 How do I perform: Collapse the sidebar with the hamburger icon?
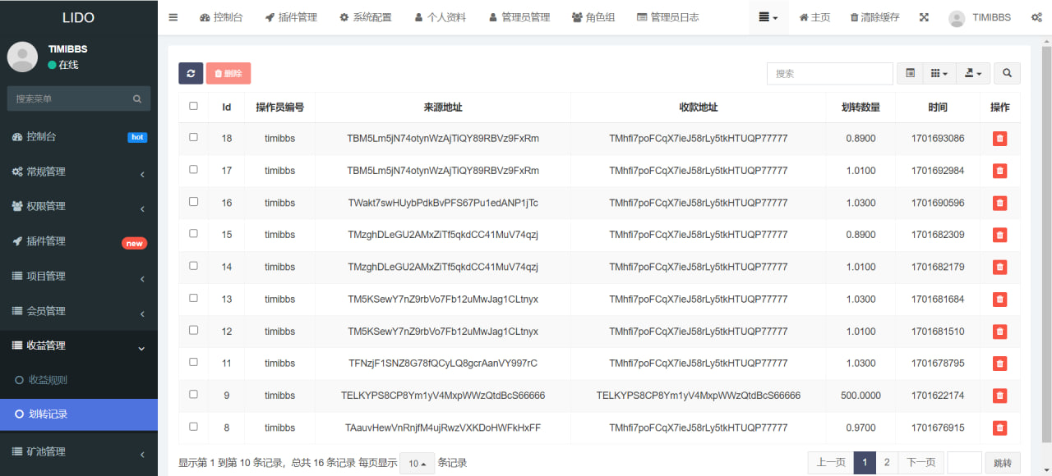pyautogui.click(x=173, y=16)
